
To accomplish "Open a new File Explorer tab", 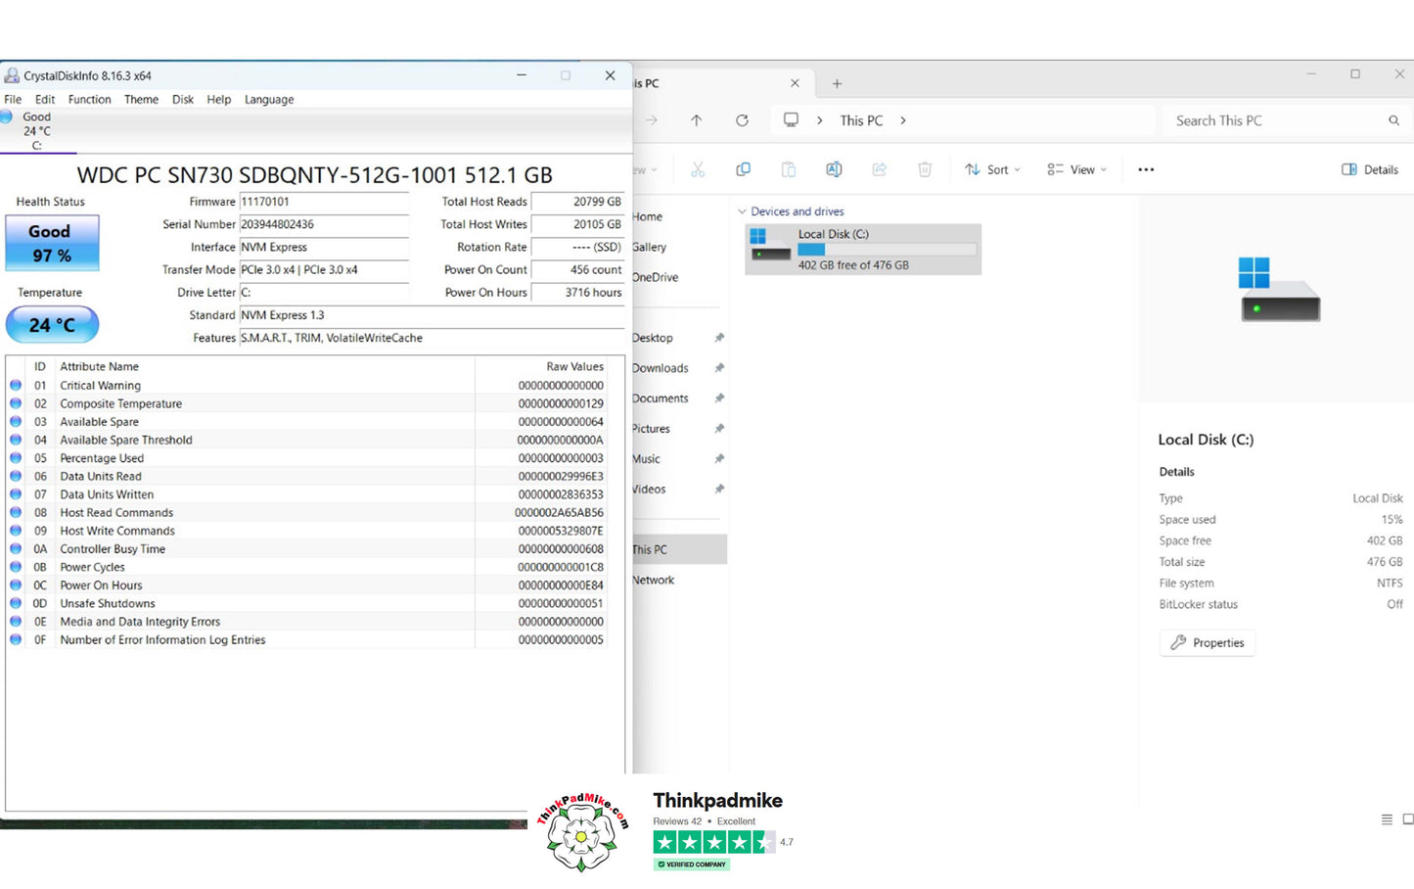I will pos(837,83).
